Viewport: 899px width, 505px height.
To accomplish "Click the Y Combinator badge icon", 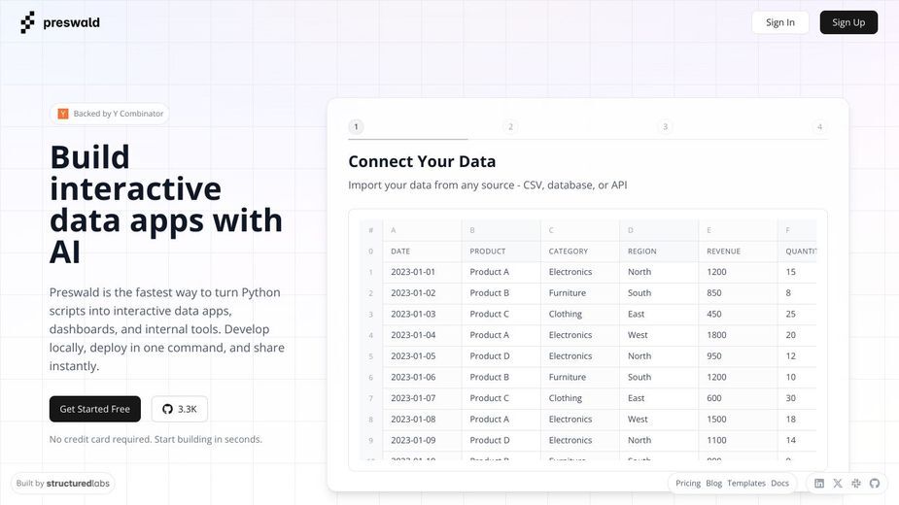I will tap(63, 114).
